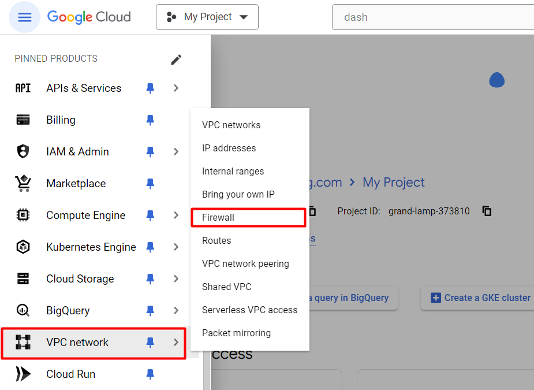Select Serverless VPC access option
Screen dimensions: 534x390
pyautogui.click(x=249, y=310)
